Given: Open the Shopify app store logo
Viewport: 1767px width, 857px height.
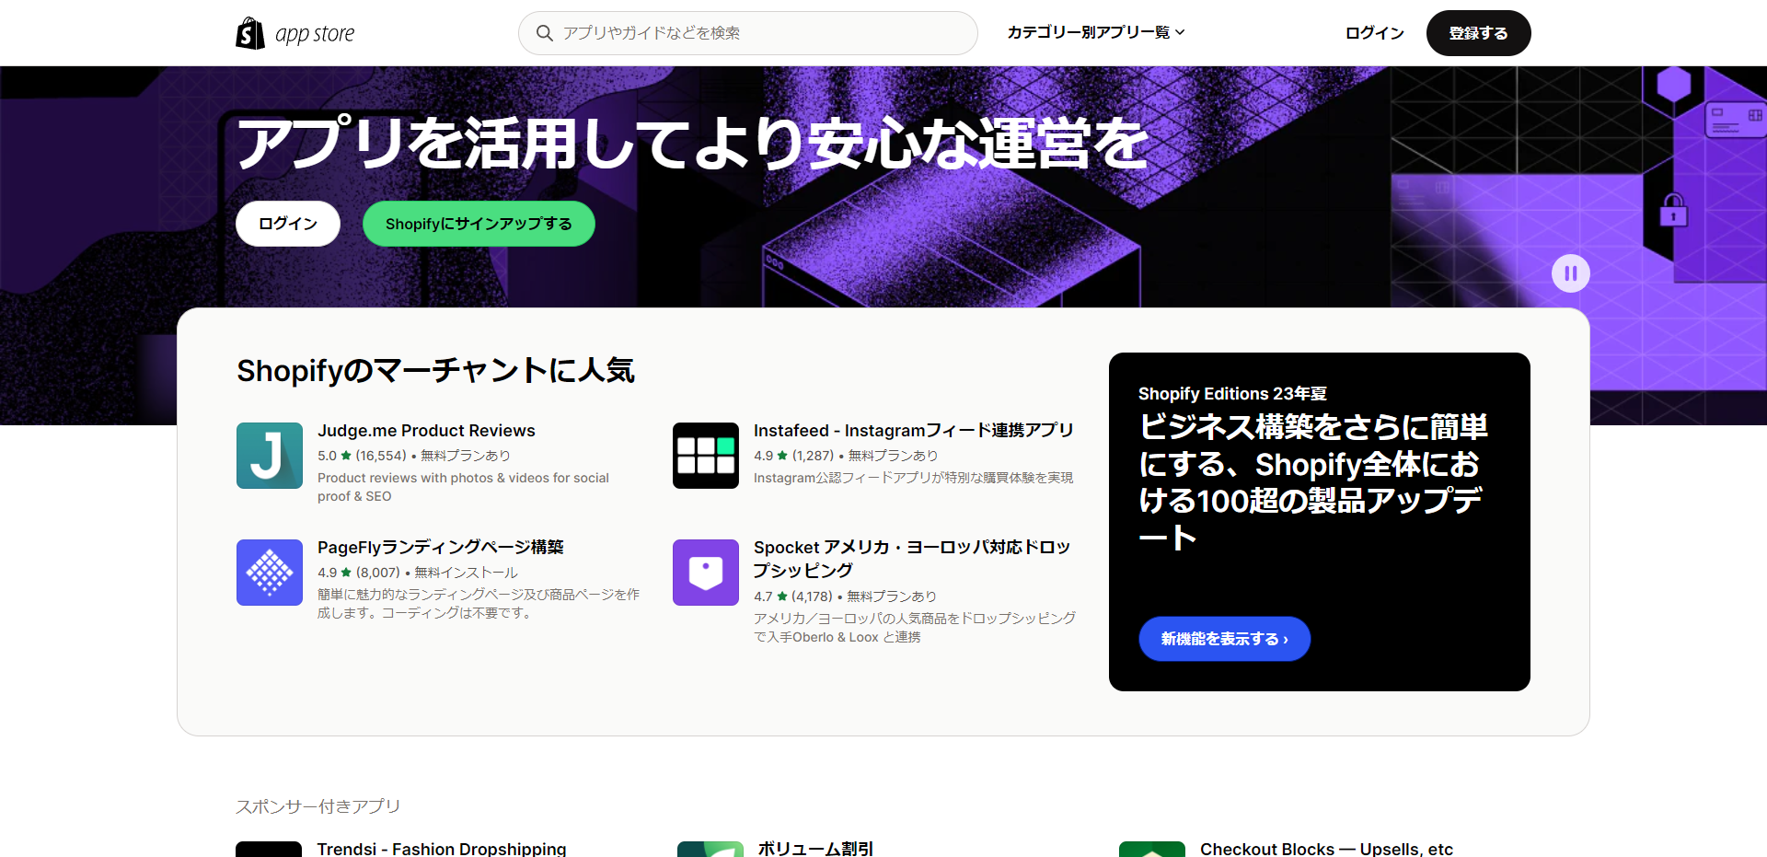Looking at the screenshot, I should point(295,33).
